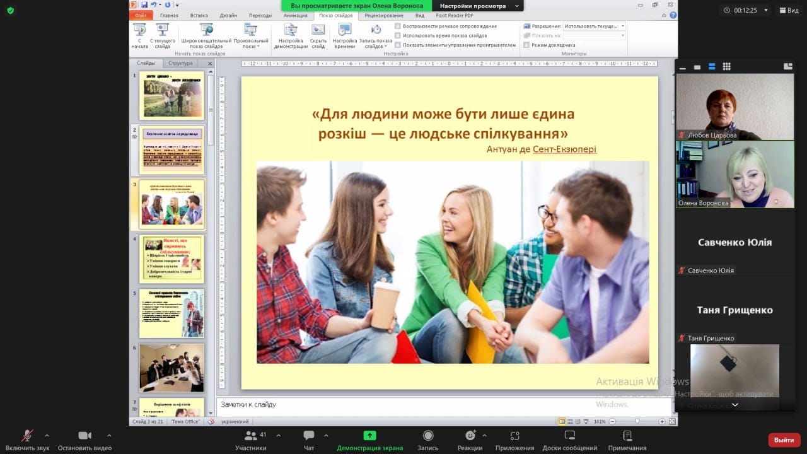This screenshot has height=454, width=807.
Task: Enable Воспроизвести речевое сопровождение checkbox
Action: (398, 26)
